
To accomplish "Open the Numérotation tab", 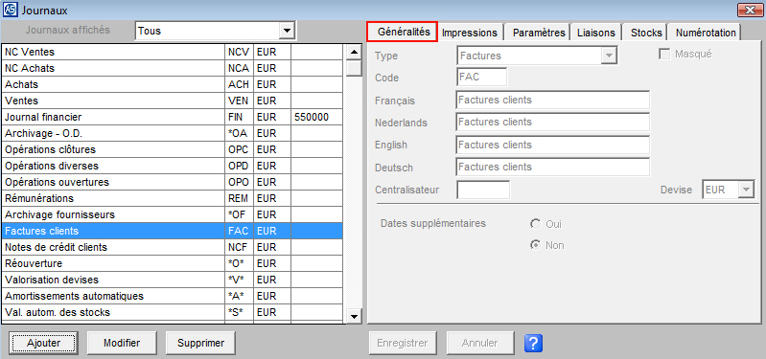I will point(706,33).
